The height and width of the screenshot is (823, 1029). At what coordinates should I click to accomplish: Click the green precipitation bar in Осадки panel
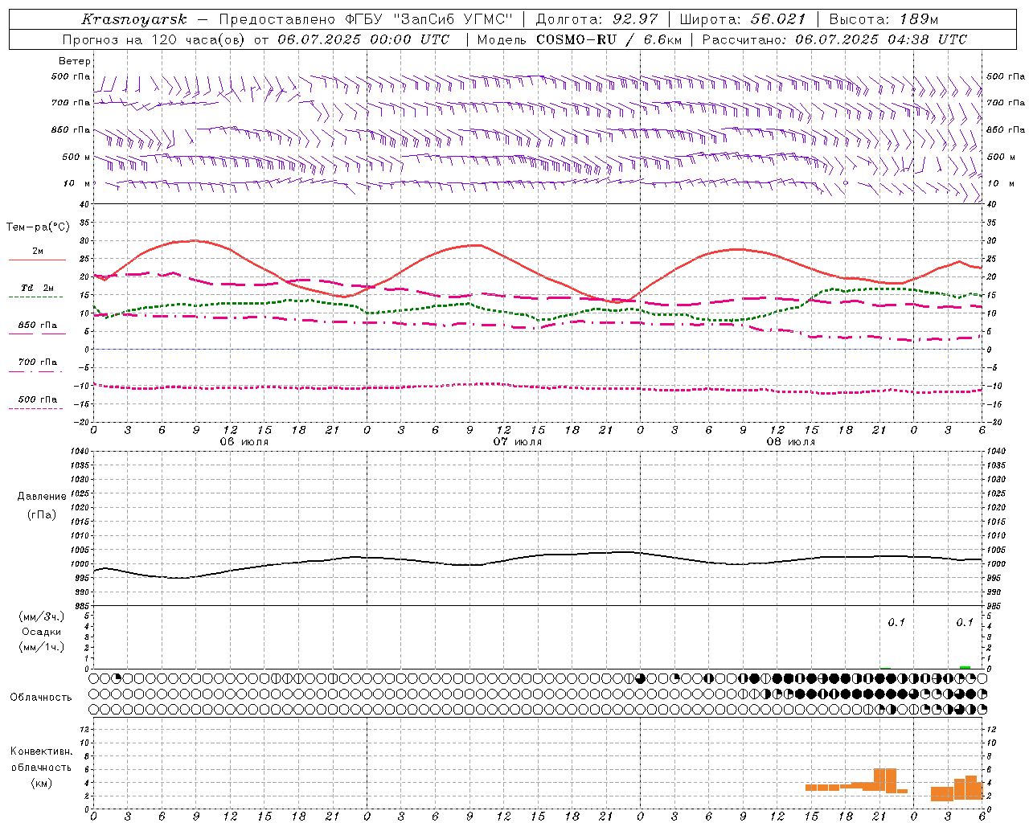tap(965, 667)
